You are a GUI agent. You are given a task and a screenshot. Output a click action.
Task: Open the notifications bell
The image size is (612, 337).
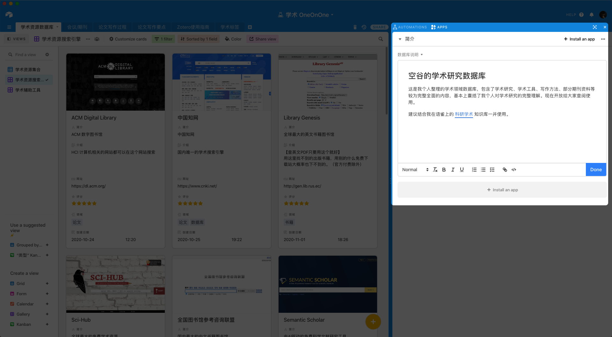pyautogui.click(x=592, y=15)
